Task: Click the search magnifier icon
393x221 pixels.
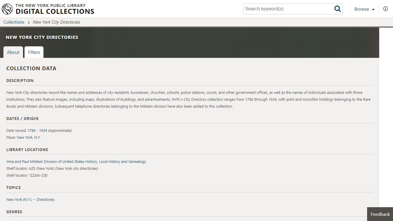Action: 337,9
